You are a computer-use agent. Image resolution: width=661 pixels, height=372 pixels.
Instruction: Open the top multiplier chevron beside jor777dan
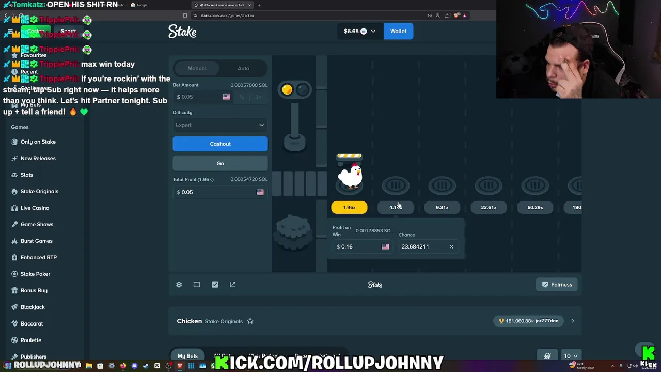click(x=572, y=321)
